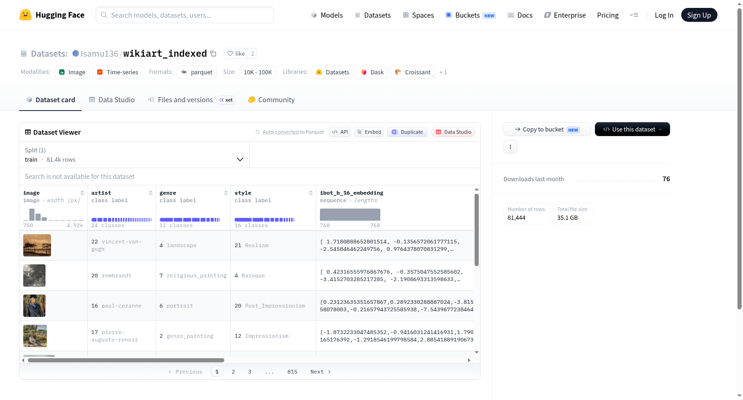Open the Isamu136 profile link

pos(99,53)
